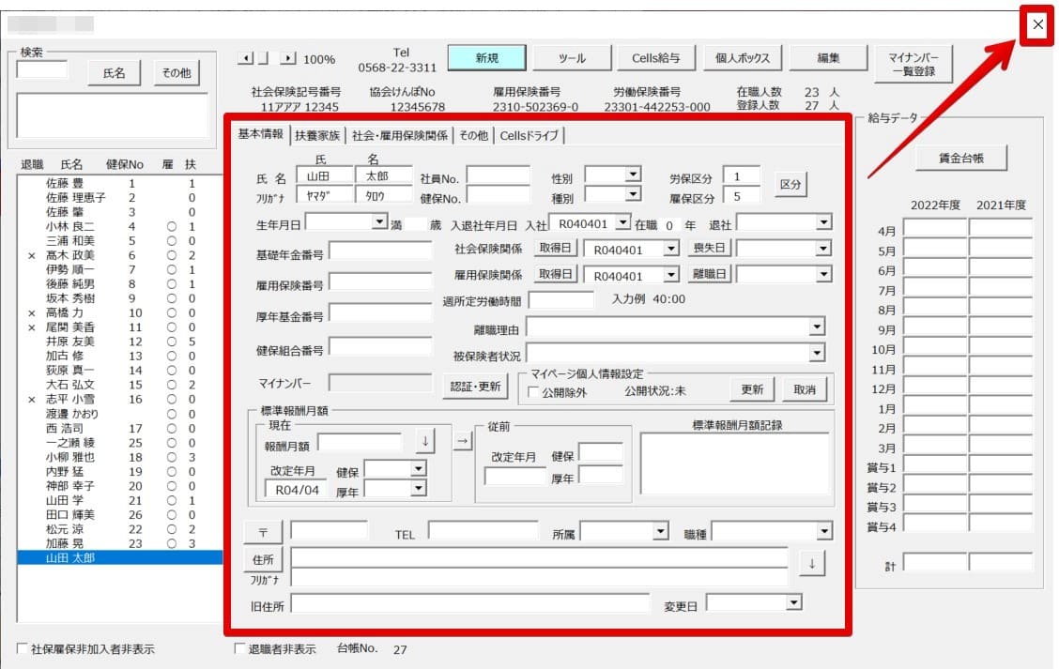Click the right arrow button toward 従前
The width and height of the screenshot is (1059, 669).
tap(463, 442)
